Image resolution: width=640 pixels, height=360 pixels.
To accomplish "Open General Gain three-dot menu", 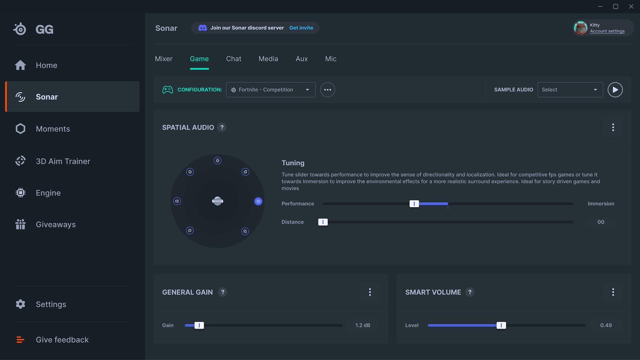I will [370, 292].
